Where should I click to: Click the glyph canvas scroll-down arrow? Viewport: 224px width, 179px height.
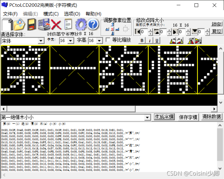221,103
